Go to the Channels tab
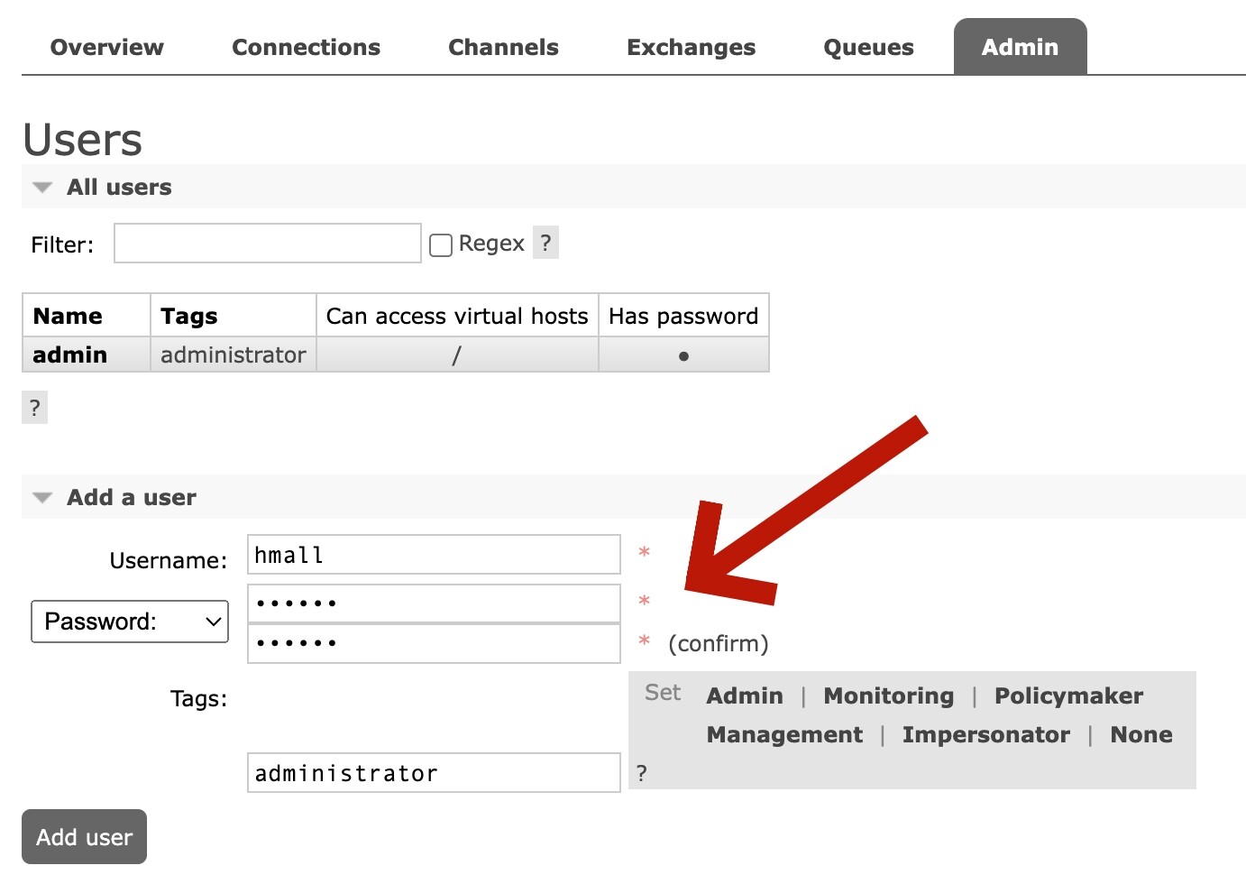1246x884 pixels. 503,47
